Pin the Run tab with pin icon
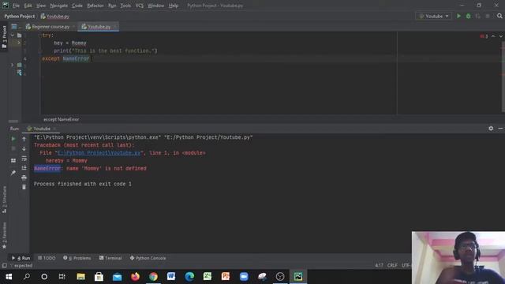The image size is (505, 284). 13,173
